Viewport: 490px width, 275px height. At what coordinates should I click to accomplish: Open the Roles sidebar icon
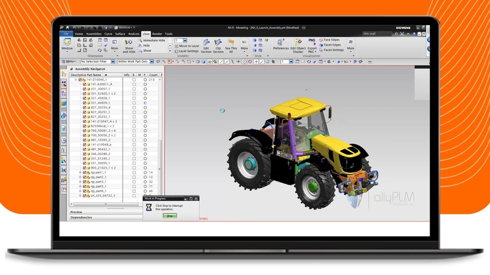pyautogui.click(x=64, y=180)
